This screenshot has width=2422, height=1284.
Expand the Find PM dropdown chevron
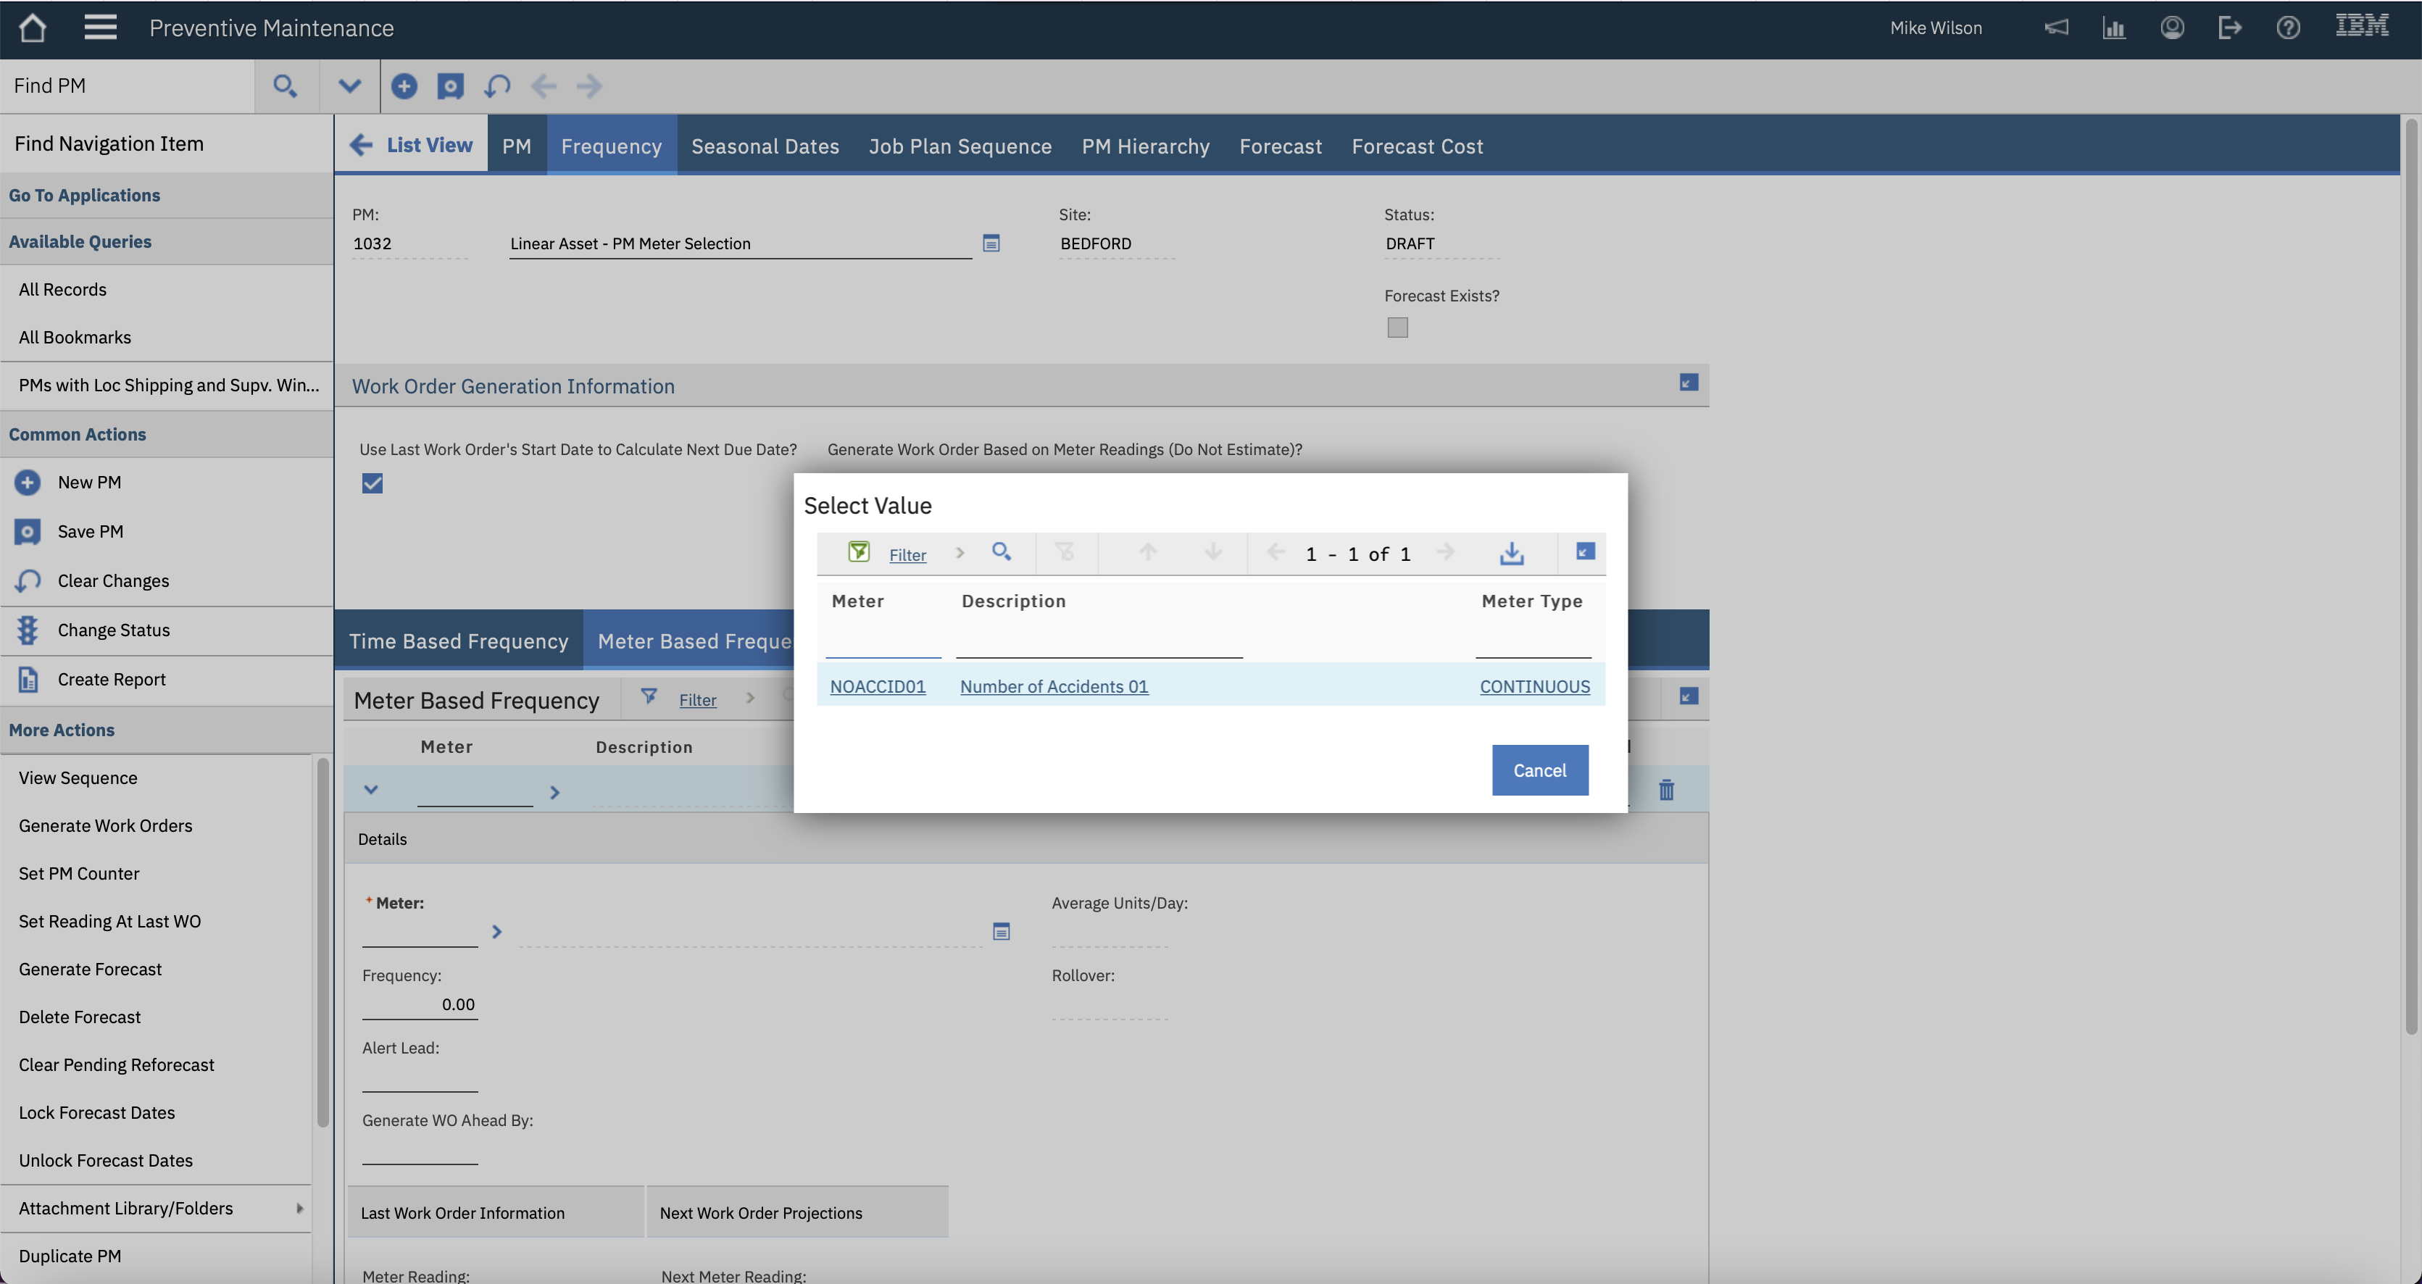pyautogui.click(x=349, y=86)
